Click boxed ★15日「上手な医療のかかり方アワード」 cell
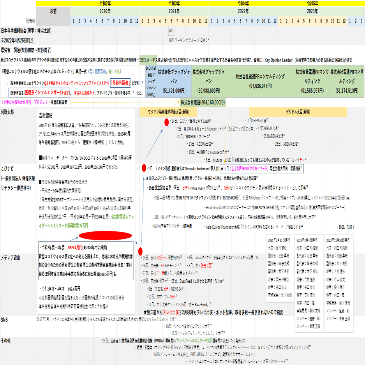Image resolution: width=365 pixels, height=365 pixels. point(262,169)
